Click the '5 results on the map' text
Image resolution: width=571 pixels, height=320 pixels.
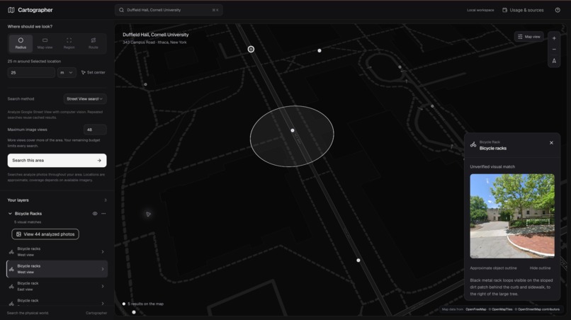tap(146, 304)
